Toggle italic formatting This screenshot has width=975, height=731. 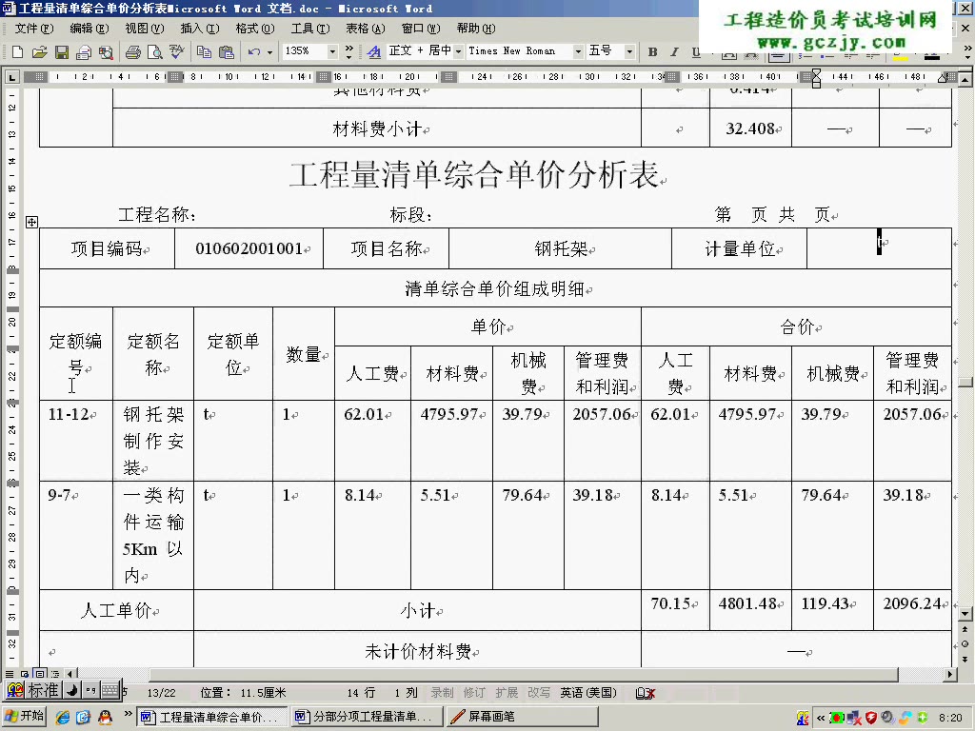click(674, 52)
